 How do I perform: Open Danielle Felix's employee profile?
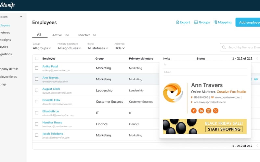tap(51, 100)
